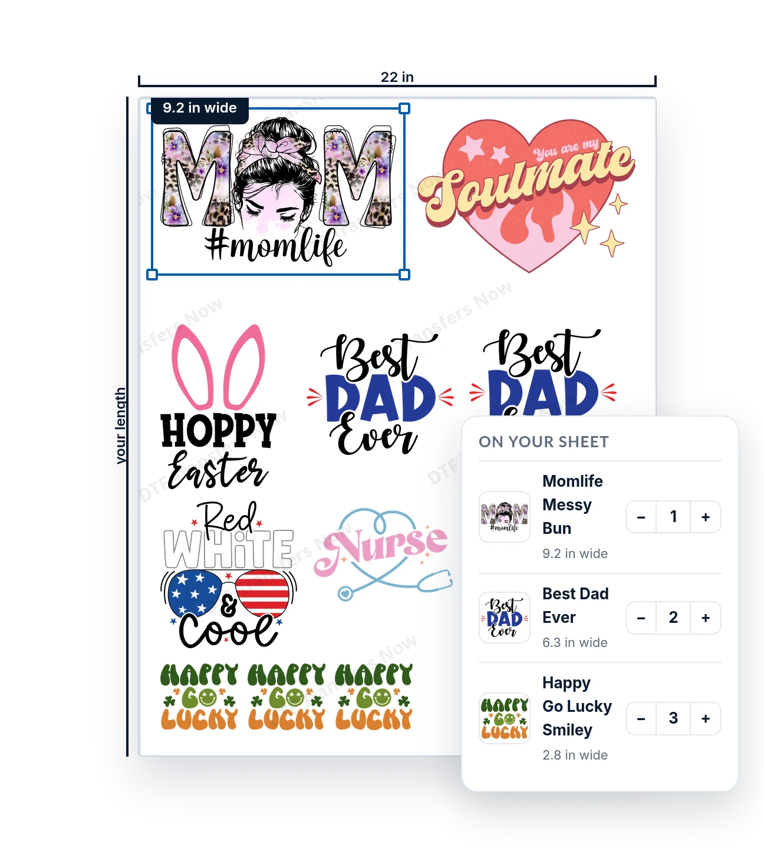Select the Red White & Cool design

(x=229, y=575)
